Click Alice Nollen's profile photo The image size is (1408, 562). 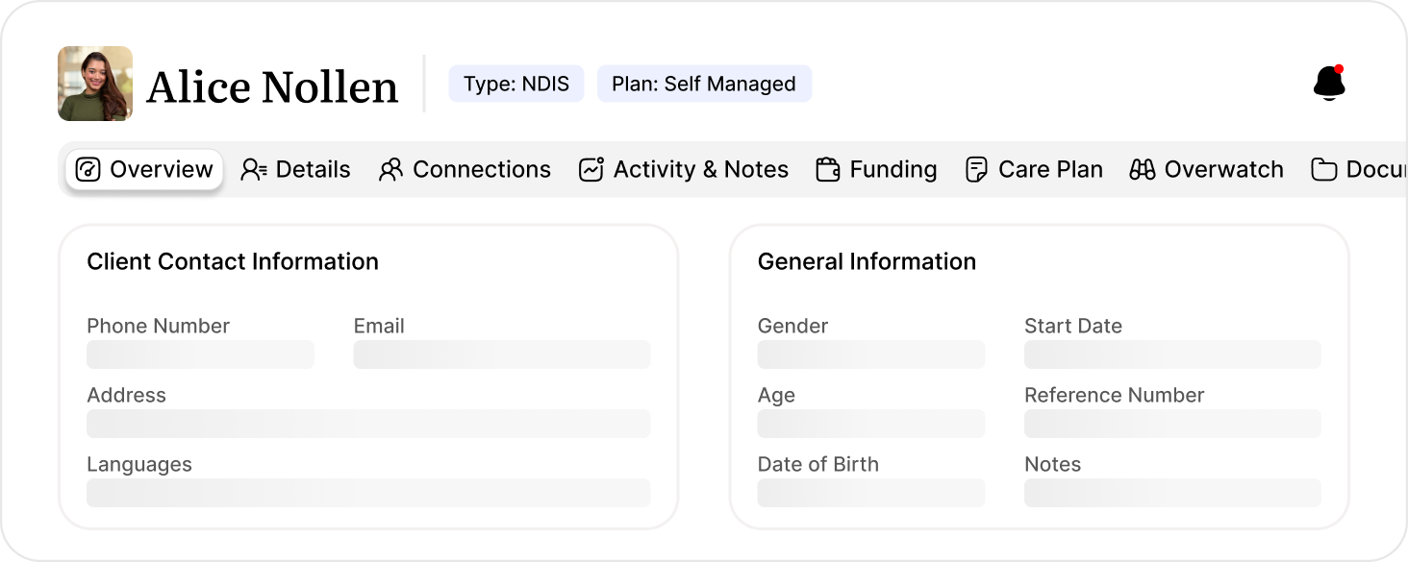coord(95,84)
